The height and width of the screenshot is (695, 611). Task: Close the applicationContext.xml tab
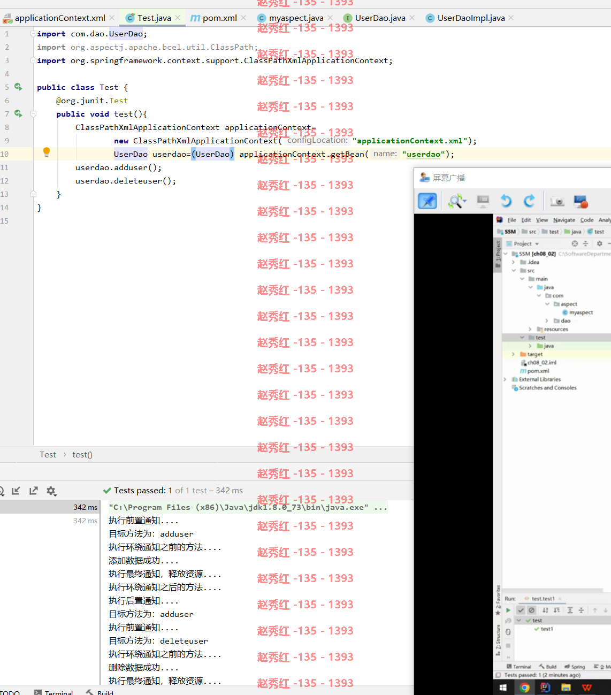112,18
